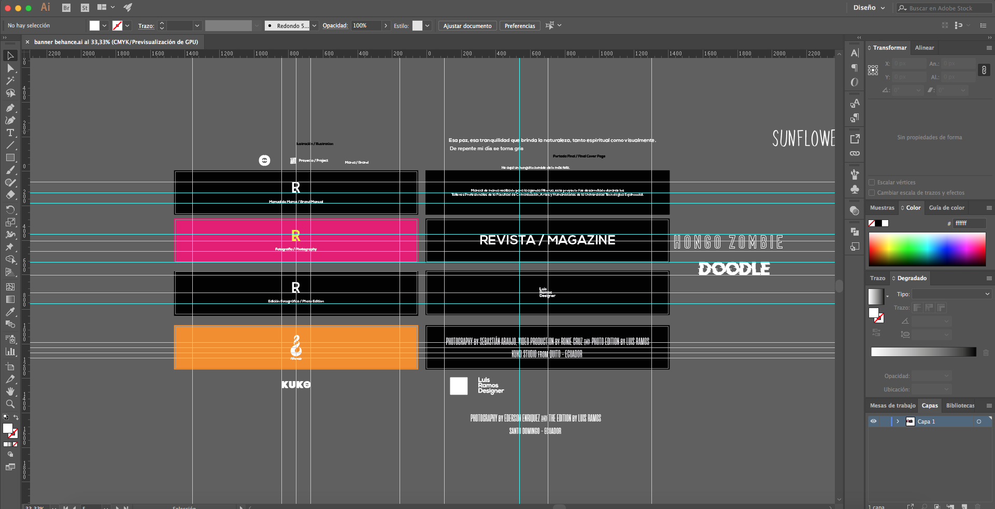Open the Opacidad panel link
The image size is (995, 509).
pyautogui.click(x=335, y=25)
